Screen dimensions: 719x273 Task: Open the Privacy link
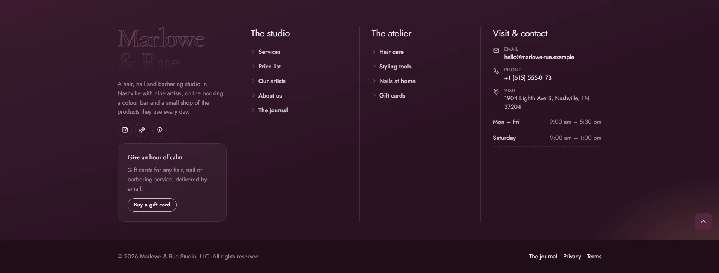pyautogui.click(x=572, y=257)
